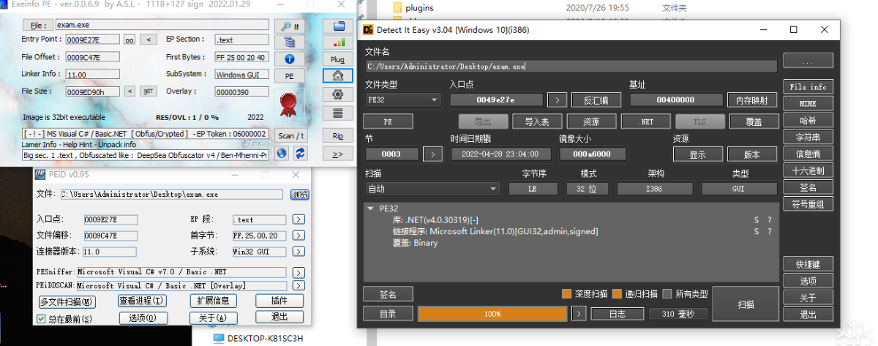Screen dimensions: 878x346
Task: Toggle the 递归扫描 recursive scan checkbox
Action: [x=617, y=294]
